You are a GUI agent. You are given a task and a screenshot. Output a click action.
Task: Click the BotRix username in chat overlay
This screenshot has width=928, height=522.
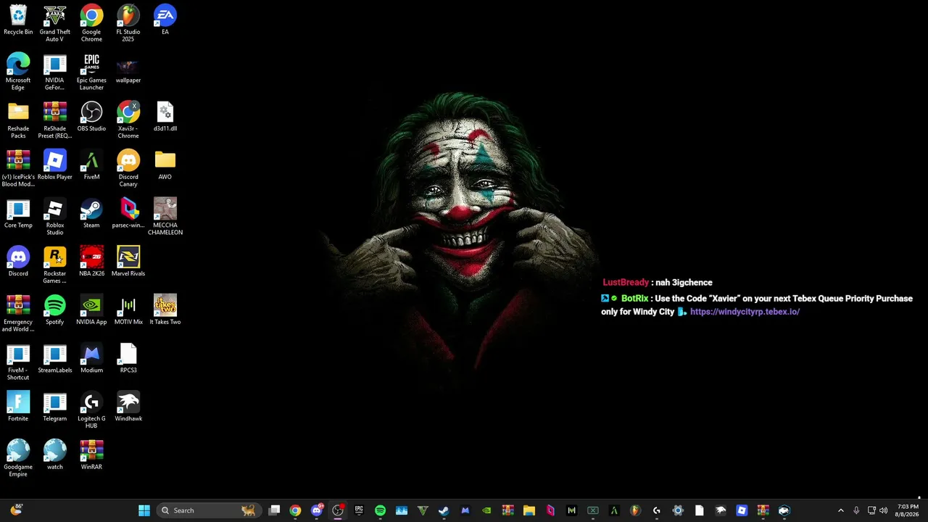coord(634,299)
